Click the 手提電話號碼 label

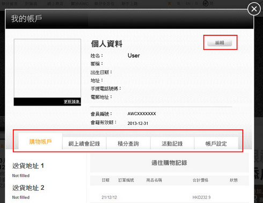(106, 88)
